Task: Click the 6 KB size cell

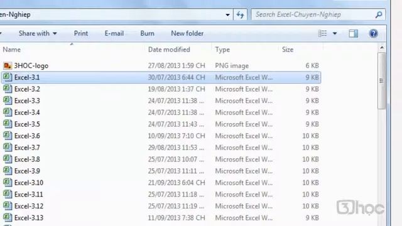Action: 312,66
